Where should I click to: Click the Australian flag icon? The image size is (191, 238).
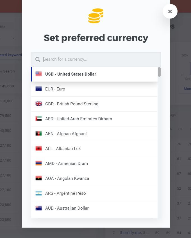38,208
